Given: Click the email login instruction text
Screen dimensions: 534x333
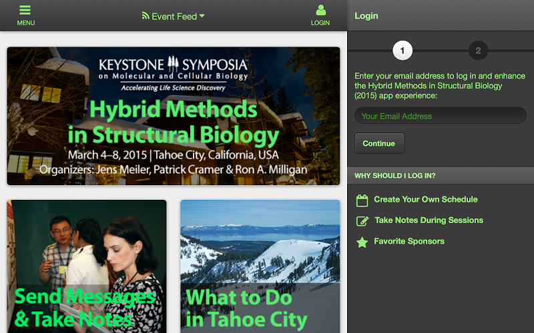Looking at the screenshot, I should (440, 86).
